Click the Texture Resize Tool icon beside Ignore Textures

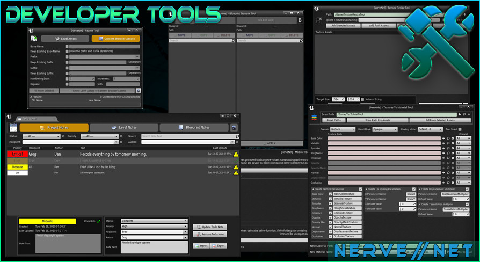(319, 20)
